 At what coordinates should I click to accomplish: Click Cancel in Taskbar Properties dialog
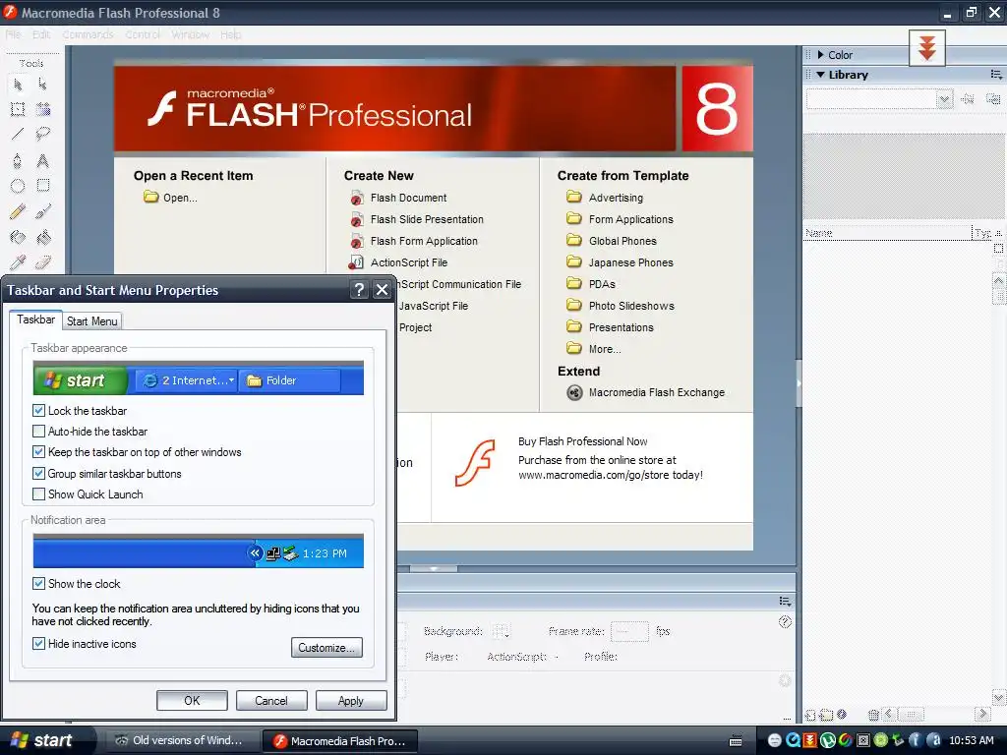pyautogui.click(x=271, y=700)
